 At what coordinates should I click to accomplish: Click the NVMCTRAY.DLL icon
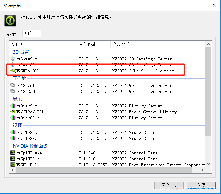tap(13, 112)
